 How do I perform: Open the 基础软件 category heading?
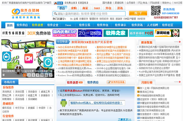pyautogui.click(x=8, y=103)
